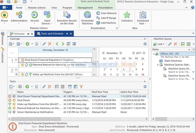Select the Shut Down Financial Department Machines calendar entry
This screenshot has height=133, width=196.
[55, 60]
